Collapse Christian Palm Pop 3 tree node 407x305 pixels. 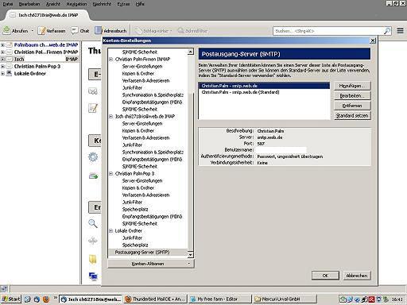[x=111, y=174]
